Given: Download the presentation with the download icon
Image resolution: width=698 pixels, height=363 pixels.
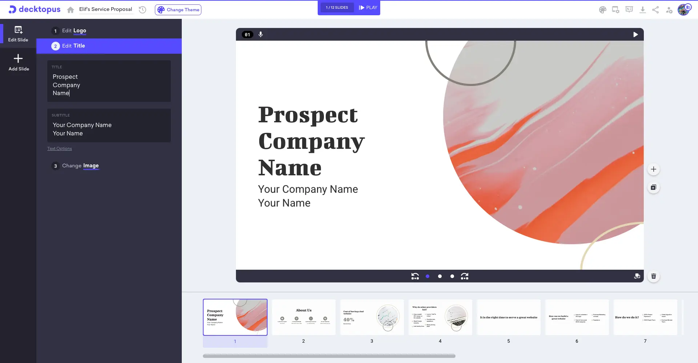Looking at the screenshot, I should click(642, 10).
